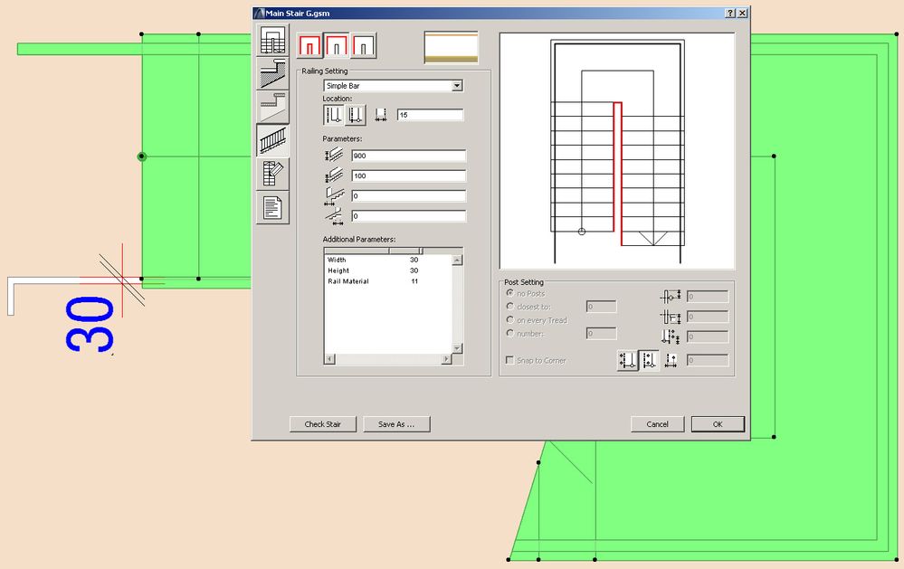904x569 pixels.
Task: Click the third post dimension icon
Action: [670, 337]
